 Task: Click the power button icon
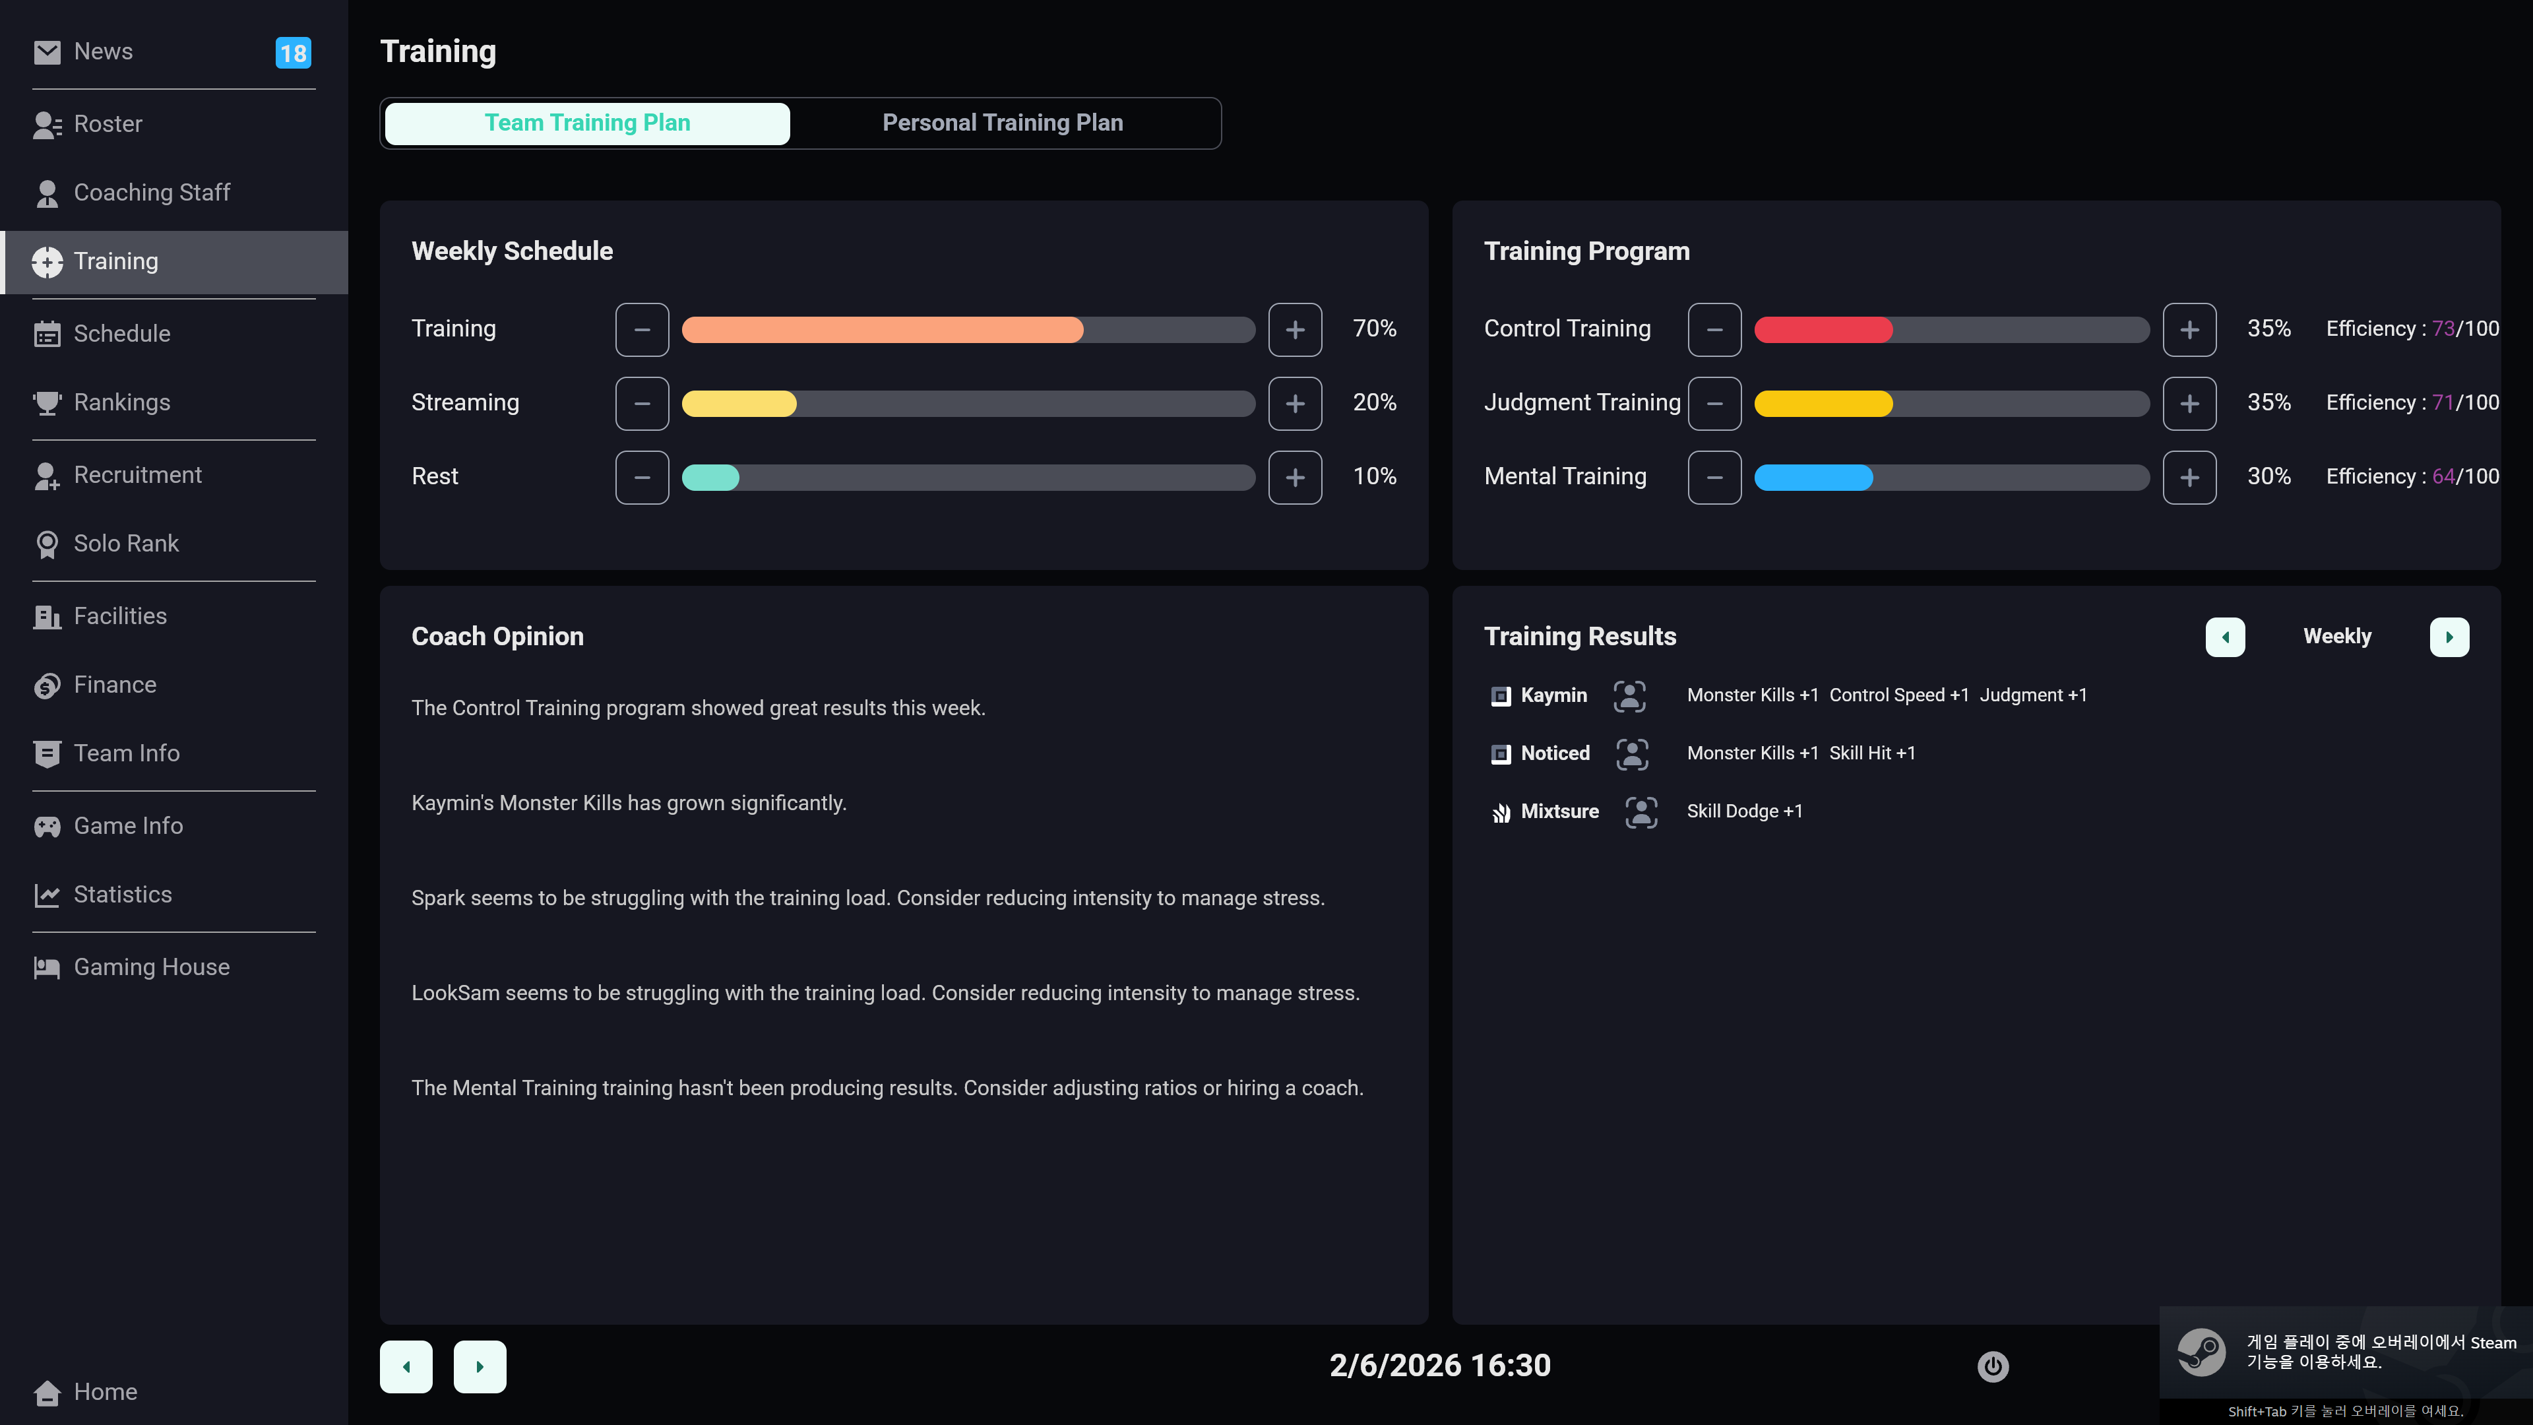click(1992, 1366)
